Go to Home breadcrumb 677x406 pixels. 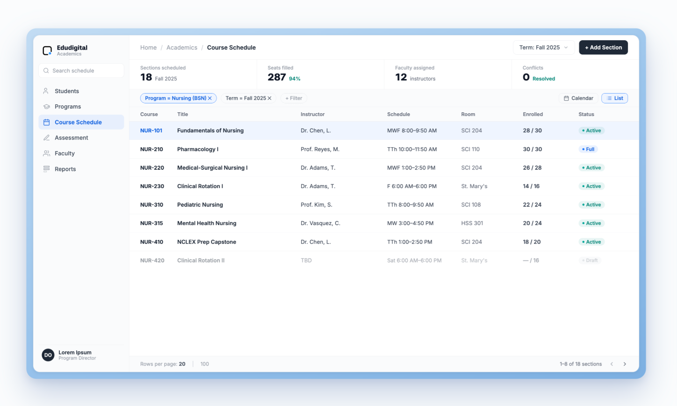[x=148, y=47]
